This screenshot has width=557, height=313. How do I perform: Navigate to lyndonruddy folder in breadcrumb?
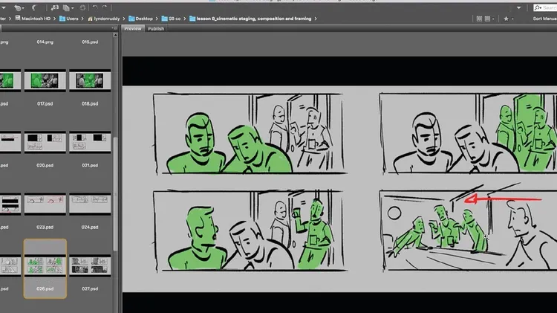(x=102, y=18)
